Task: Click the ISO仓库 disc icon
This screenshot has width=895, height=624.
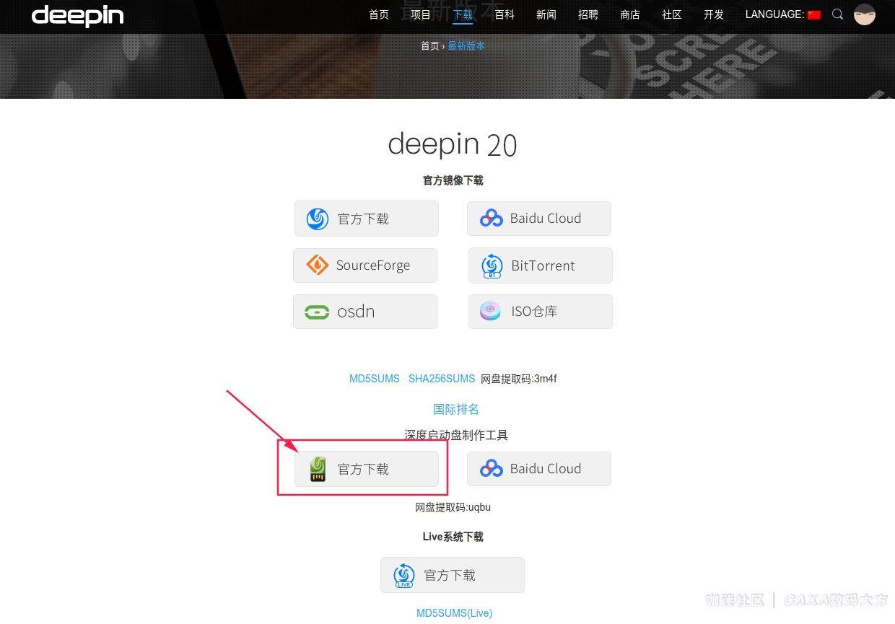Action: point(490,311)
